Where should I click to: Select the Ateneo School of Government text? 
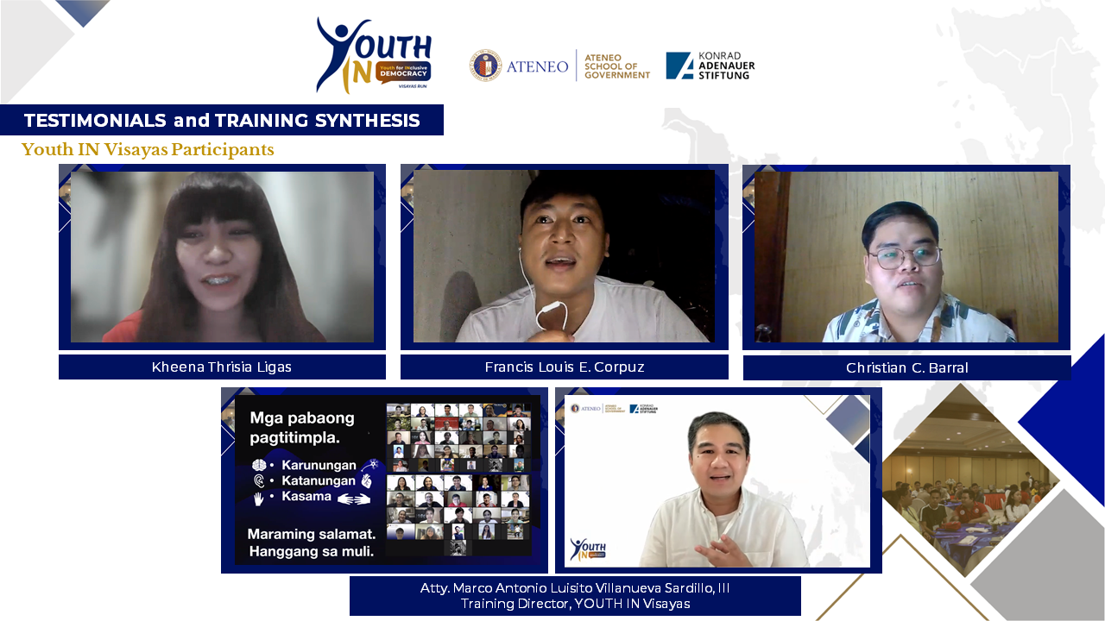[x=616, y=66]
